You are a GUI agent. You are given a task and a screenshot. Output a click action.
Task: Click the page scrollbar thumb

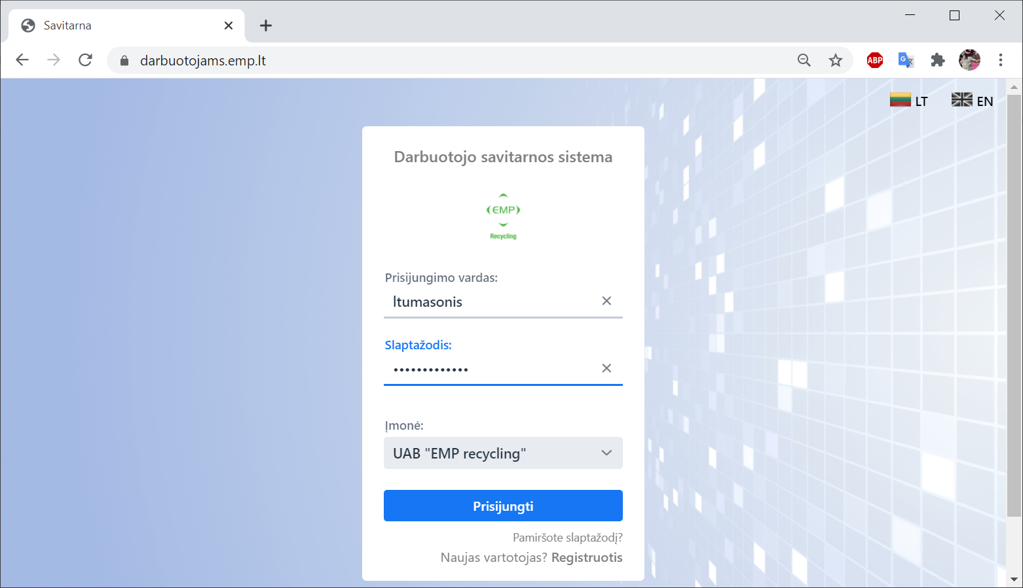pyautogui.click(x=1014, y=305)
